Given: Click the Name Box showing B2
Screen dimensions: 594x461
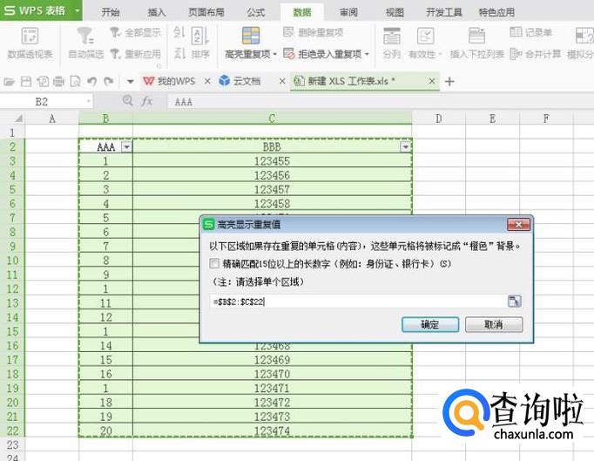Looking at the screenshot, I should click(x=42, y=102).
